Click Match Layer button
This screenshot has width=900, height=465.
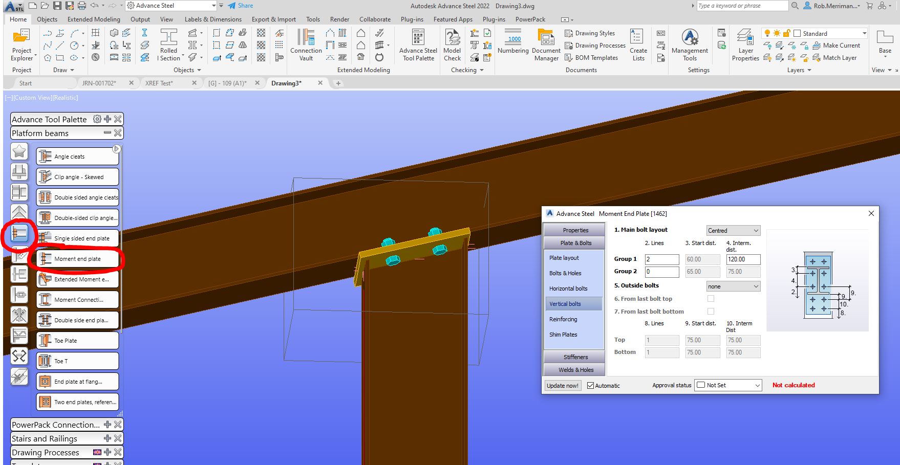pyautogui.click(x=834, y=58)
